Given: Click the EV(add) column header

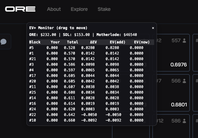Looking at the screenshot, I should point(117,42).
